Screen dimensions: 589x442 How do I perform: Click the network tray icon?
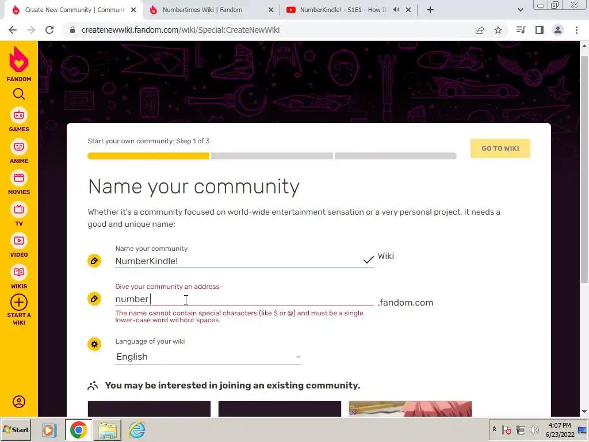pyautogui.click(x=520, y=429)
